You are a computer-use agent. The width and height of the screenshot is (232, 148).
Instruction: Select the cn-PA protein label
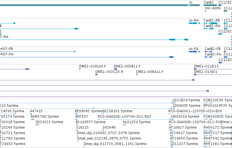(x=194, y=49)
